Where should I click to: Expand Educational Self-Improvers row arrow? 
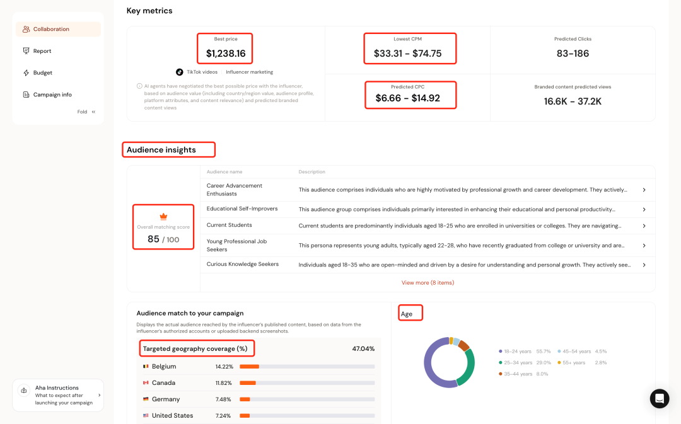(643, 209)
